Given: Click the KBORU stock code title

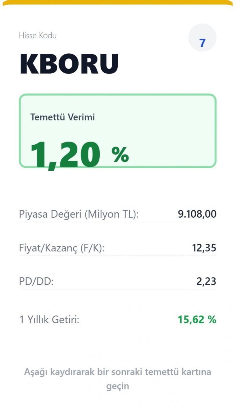Looking at the screenshot, I should click(69, 64).
